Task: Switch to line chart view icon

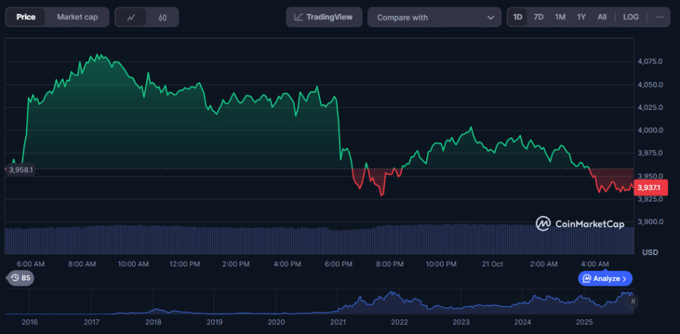Action: (x=131, y=17)
